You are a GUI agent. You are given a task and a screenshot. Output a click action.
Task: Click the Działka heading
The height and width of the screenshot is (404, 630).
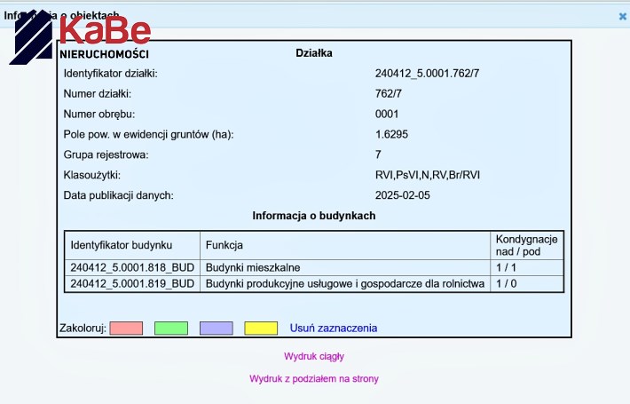(x=314, y=53)
